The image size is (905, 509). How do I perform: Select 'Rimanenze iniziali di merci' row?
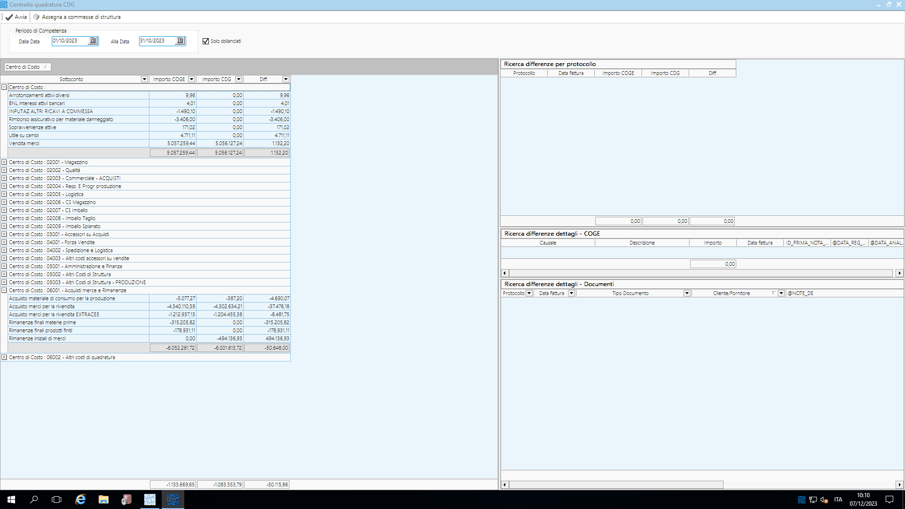point(149,338)
